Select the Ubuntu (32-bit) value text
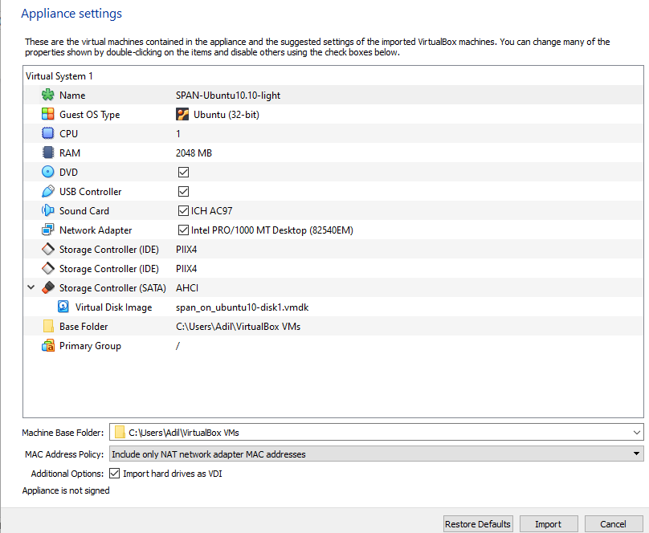649x533 pixels. [227, 115]
